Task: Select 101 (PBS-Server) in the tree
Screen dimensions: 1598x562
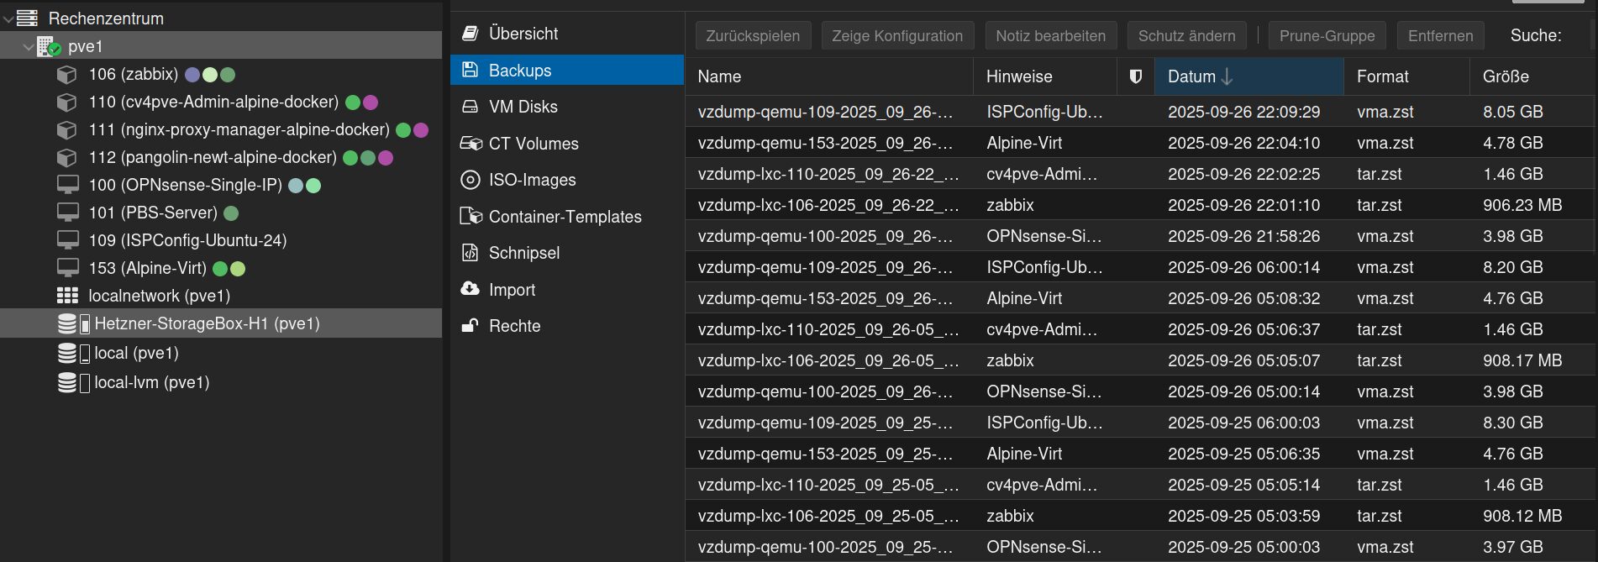Action: point(153,213)
